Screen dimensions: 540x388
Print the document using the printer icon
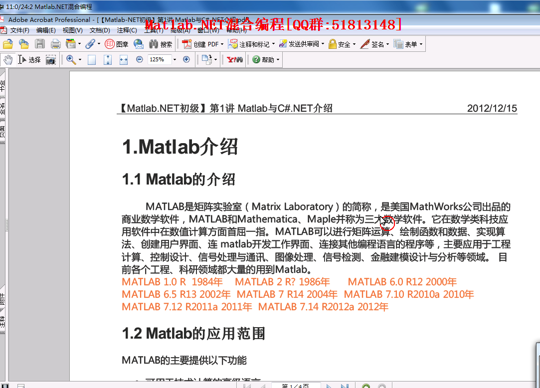click(x=55, y=44)
